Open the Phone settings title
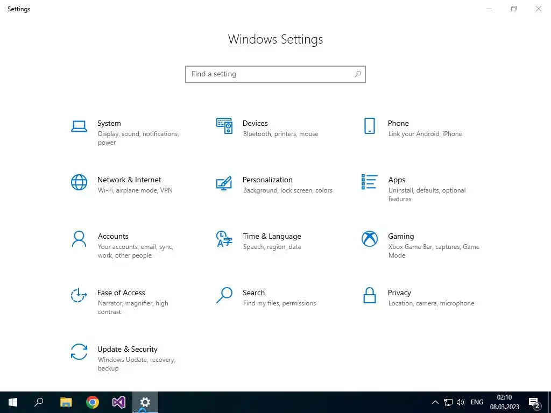Image resolution: width=551 pixels, height=413 pixels. (x=399, y=123)
